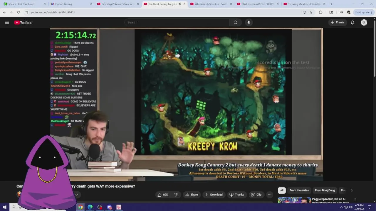Open the pink app icon in taskbar

point(119,207)
